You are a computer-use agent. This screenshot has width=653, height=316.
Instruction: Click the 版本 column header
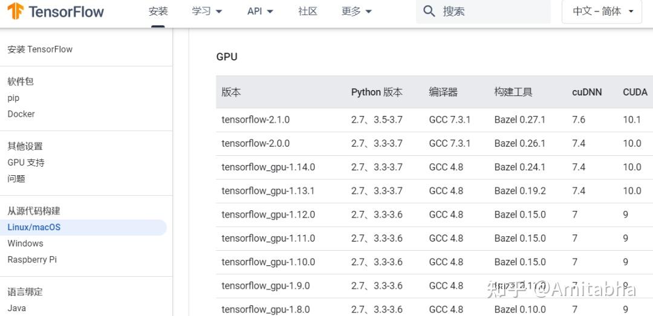click(x=231, y=92)
